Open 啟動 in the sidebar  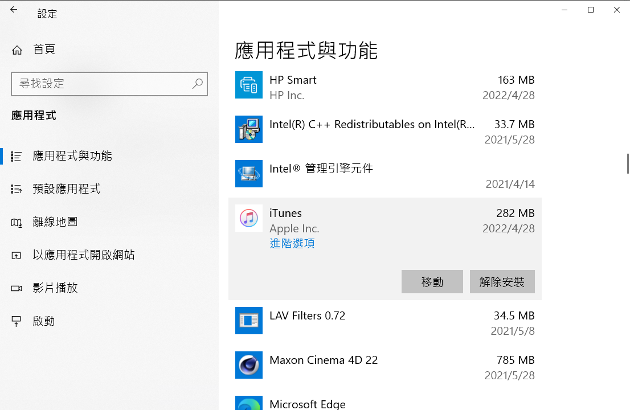44,321
